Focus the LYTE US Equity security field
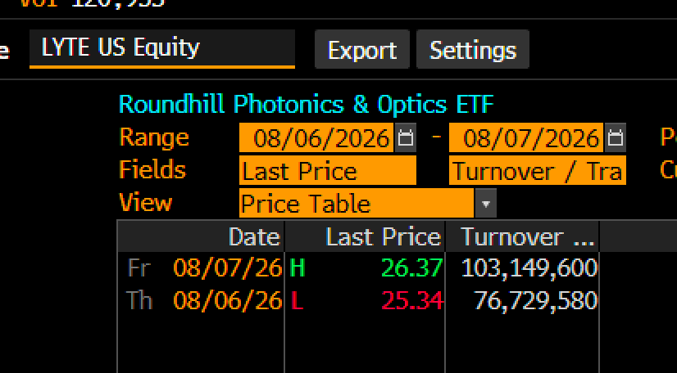Screen dimensions: 677x373 pyautogui.click(x=162, y=48)
